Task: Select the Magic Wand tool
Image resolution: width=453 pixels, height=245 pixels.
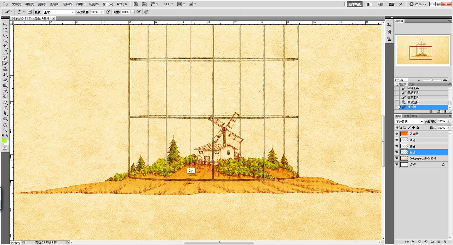Action: coord(5,41)
